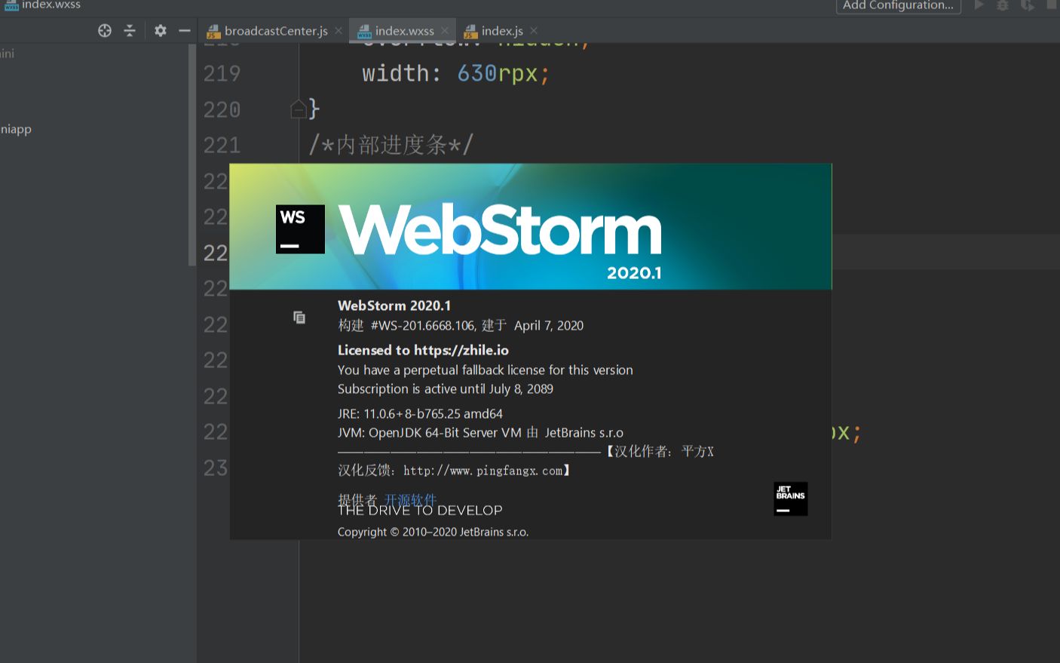The image size is (1060, 663).
Task: Click line number 219 in the gutter
Action: click(x=222, y=73)
